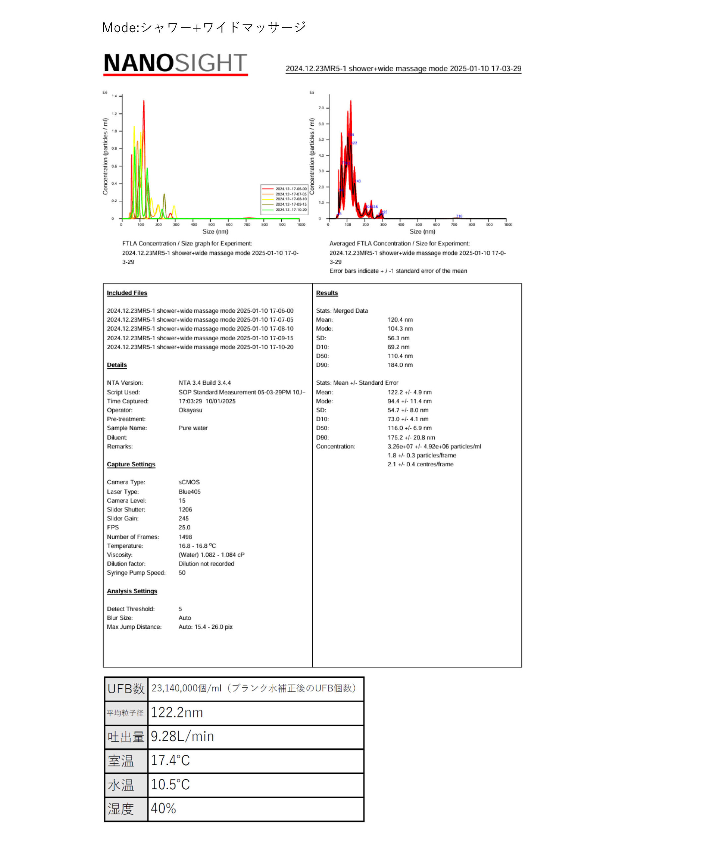Screen dimensions: 710x848
Task: Click the Details section heading
Action: tap(117, 365)
